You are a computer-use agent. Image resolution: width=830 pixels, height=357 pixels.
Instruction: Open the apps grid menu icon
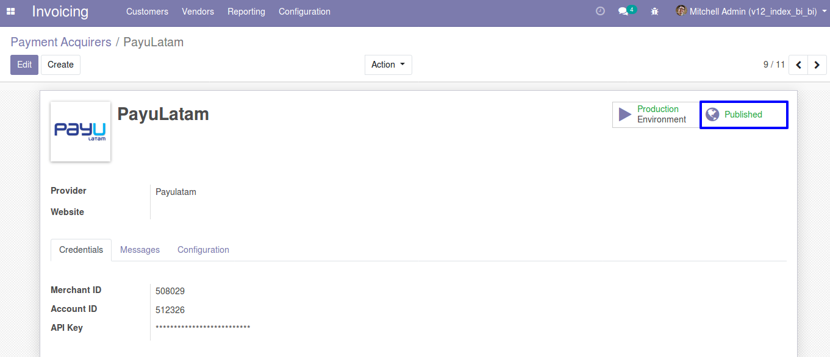(10, 12)
